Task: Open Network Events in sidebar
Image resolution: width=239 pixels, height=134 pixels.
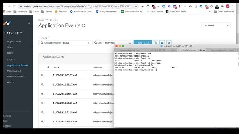Action: pyautogui.click(x=16, y=77)
